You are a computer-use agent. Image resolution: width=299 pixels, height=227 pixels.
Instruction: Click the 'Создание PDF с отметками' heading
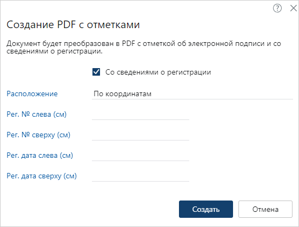coord(73,25)
